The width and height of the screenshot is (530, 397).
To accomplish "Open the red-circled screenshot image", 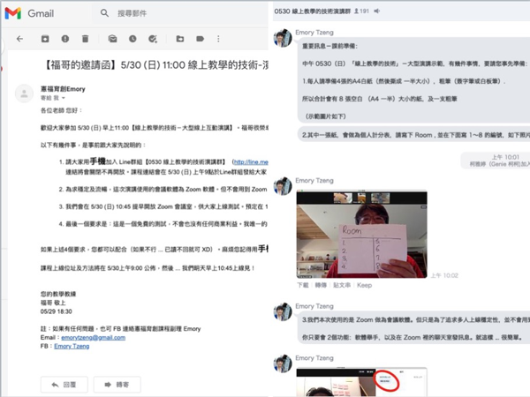I will [361, 382].
